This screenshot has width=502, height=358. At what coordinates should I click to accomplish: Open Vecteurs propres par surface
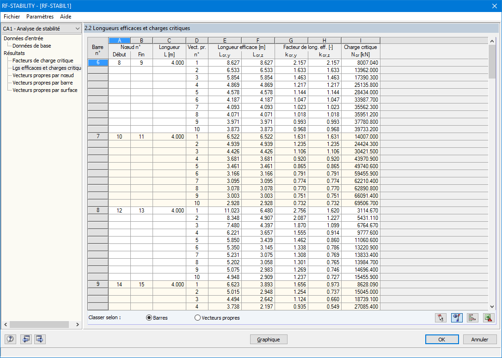tap(45, 90)
